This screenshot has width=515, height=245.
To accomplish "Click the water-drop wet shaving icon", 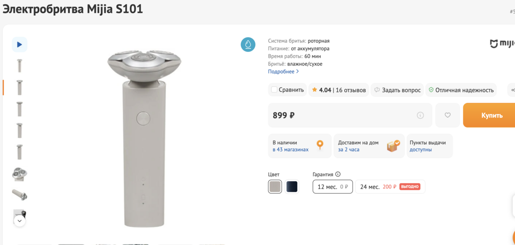I will (x=248, y=44).
